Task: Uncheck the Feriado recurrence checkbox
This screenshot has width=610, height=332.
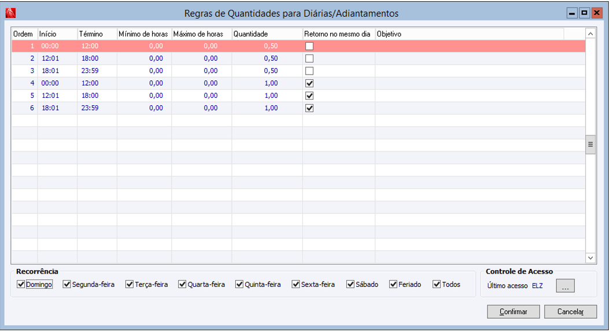Action: (393, 285)
